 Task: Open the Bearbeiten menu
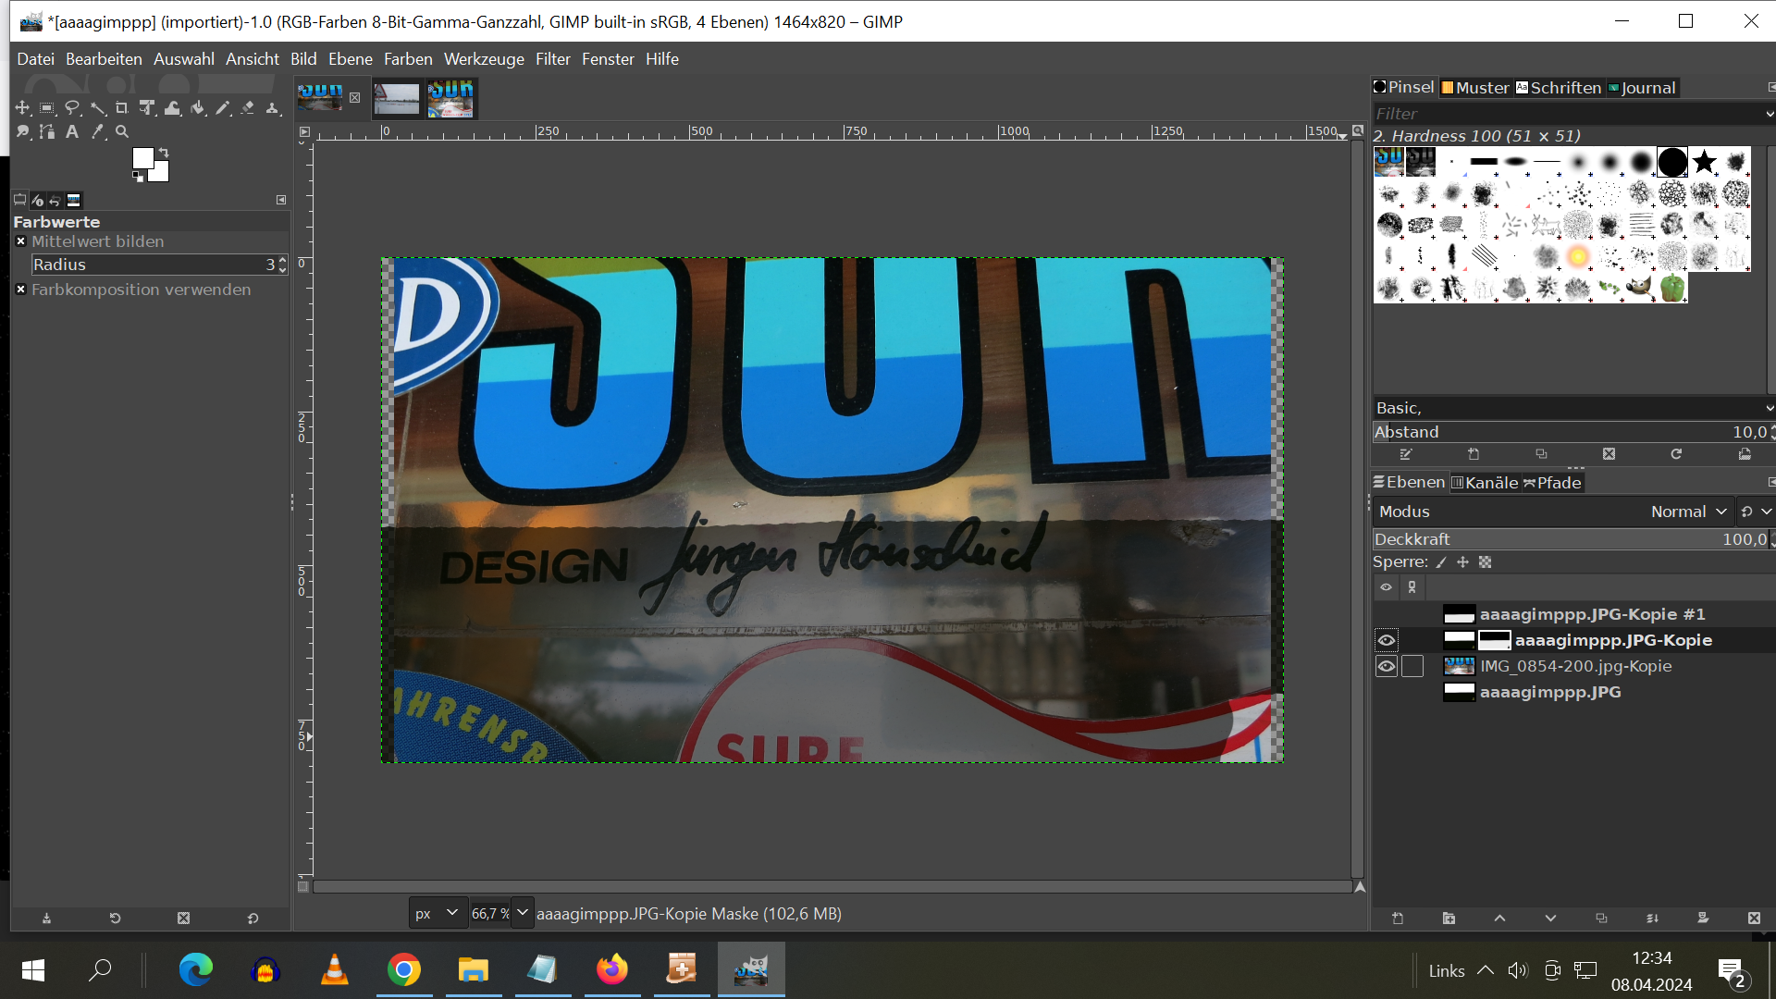[104, 59]
